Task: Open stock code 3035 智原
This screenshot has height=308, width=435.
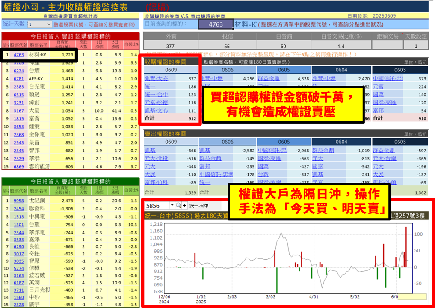Action: (19, 261)
